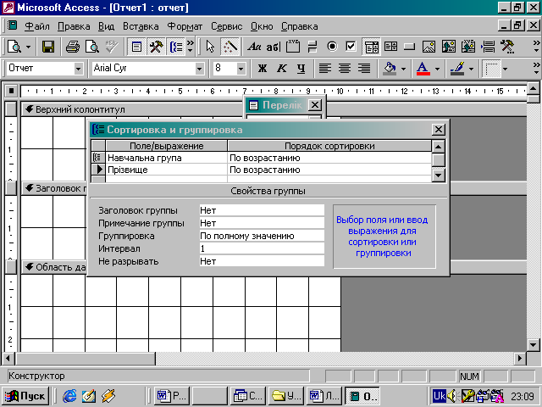Screen dimensions: 542x407
Task: Click sort order of Прізвище row
Action: (329, 170)
